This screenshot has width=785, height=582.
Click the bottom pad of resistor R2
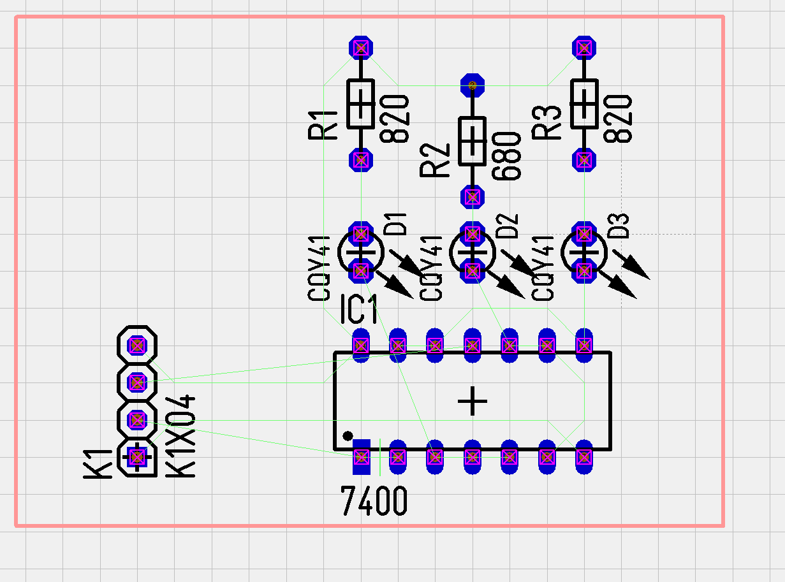pyautogui.click(x=473, y=196)
